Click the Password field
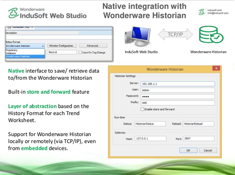235x175 pixels. 177,97
